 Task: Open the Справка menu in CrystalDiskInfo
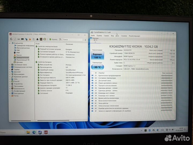point(124,36)
